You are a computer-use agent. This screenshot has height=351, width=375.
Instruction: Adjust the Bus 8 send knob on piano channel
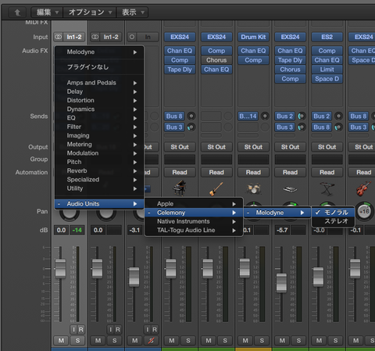point(191,116)
